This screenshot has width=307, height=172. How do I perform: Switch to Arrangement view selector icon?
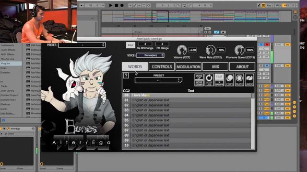coord(295,12)
